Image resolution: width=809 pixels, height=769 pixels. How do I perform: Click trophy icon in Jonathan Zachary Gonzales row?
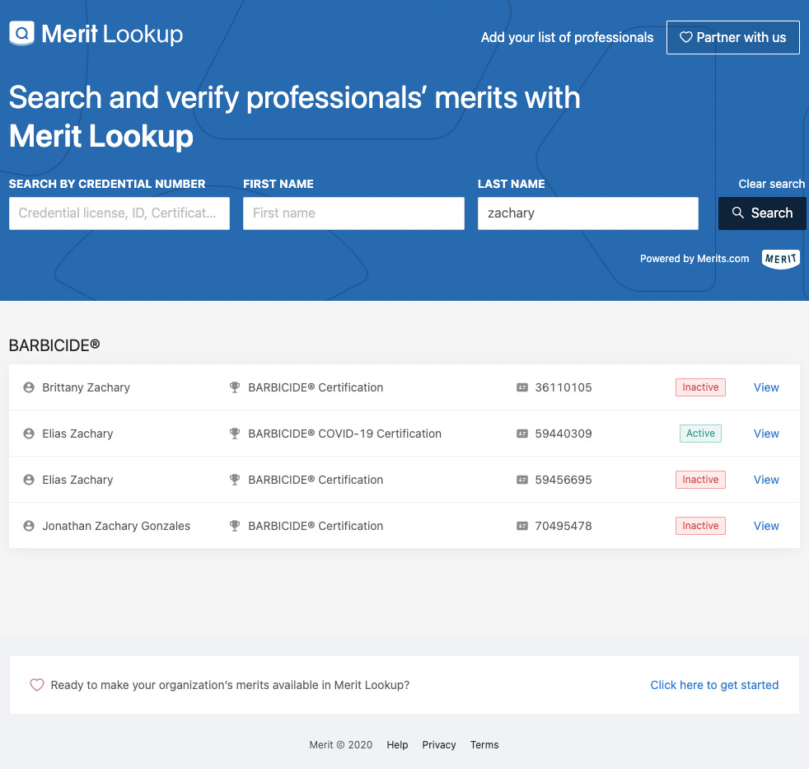[x=235, y=526]
